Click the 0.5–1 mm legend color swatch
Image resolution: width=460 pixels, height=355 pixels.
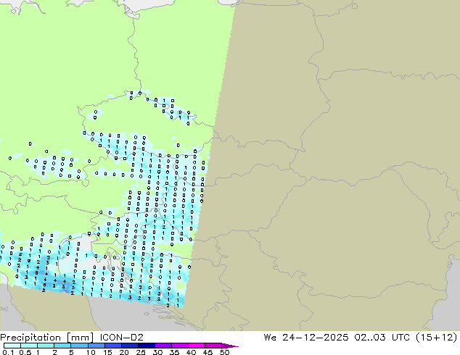point(29,346)
